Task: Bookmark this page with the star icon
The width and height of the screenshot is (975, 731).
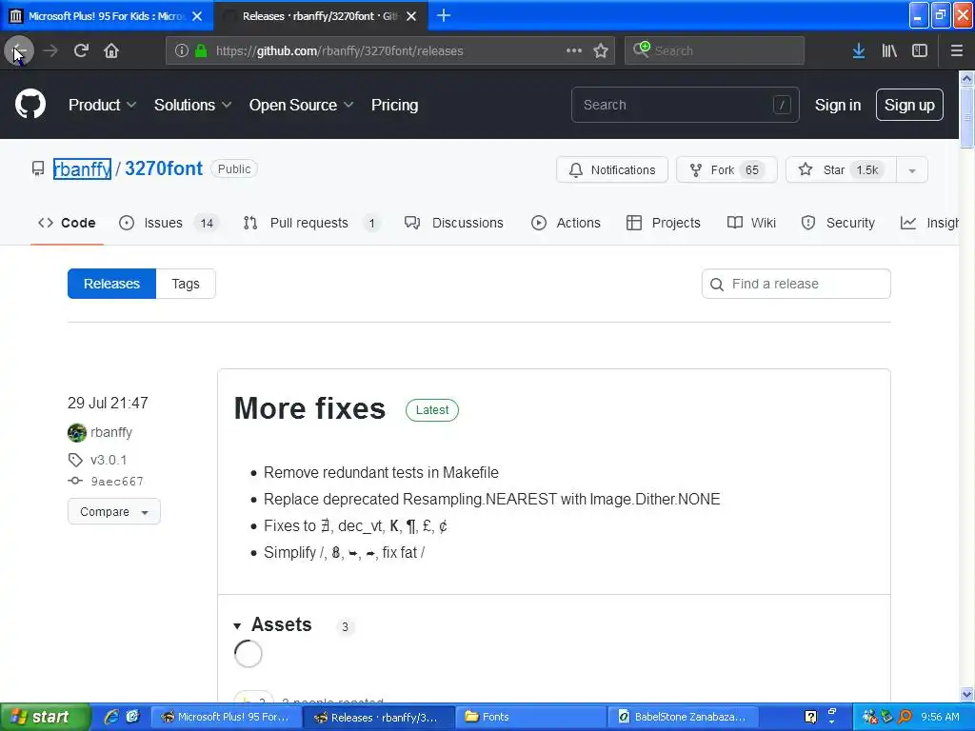Action: 601,50
